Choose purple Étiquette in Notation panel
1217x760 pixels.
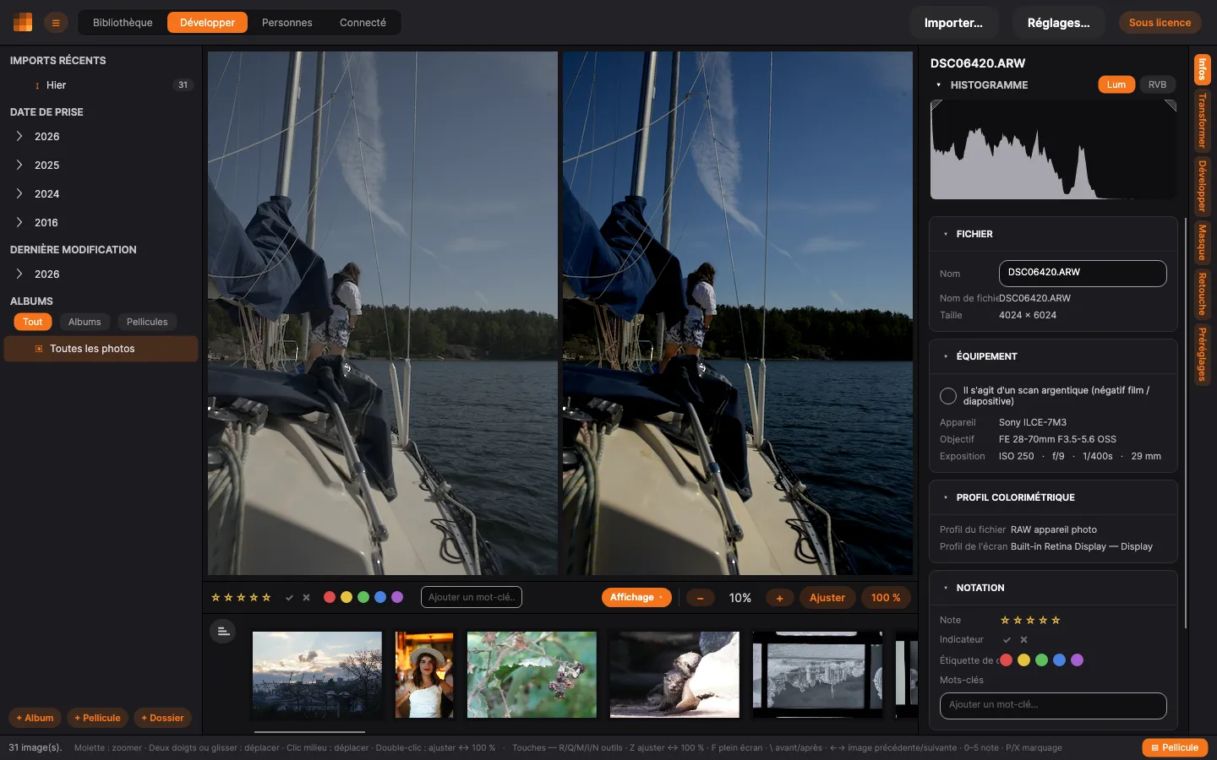coord(1077,660)
